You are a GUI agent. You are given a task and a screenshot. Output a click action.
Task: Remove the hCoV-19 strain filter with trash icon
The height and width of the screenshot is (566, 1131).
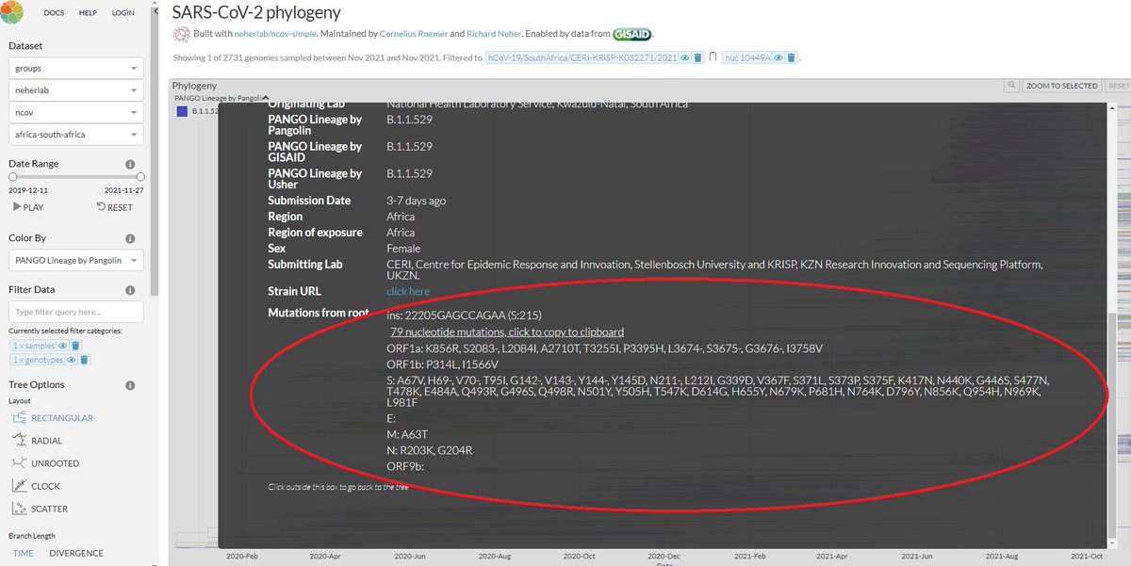pos(698,58)
